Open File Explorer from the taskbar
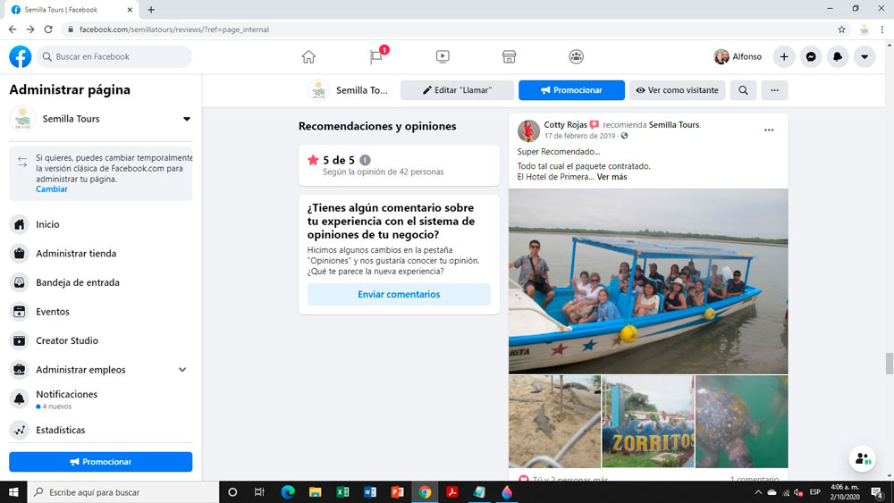Viewport: 894px width, 503px height. click(x=316, y=492)
